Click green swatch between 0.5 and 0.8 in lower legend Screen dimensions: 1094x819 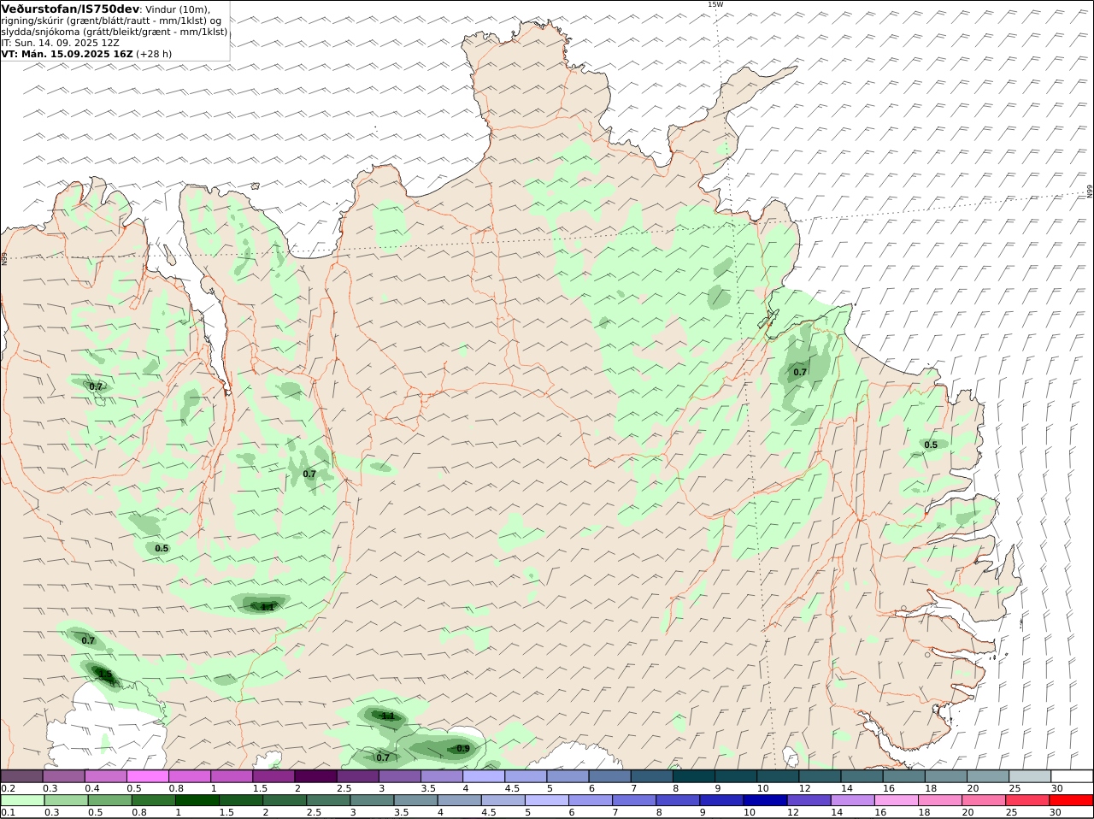click(x=110, y=800)
